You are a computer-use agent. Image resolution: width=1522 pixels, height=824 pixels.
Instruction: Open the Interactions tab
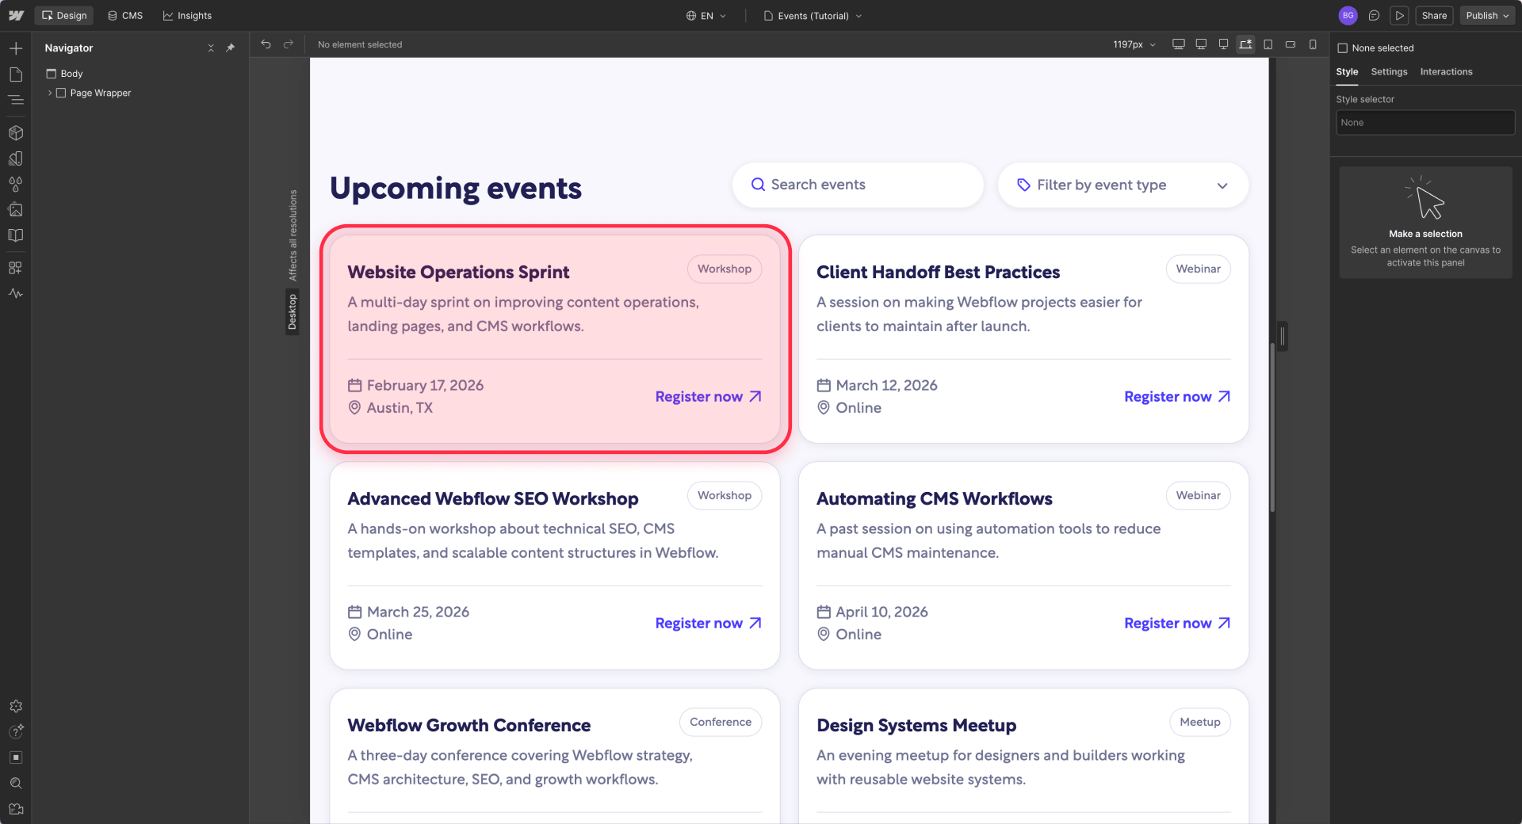click(1446, 72)
